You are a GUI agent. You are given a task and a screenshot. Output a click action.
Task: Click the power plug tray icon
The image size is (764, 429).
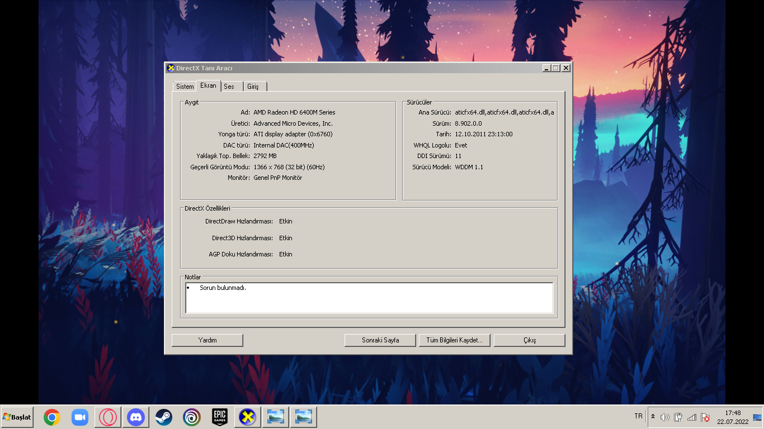point(678,417)
